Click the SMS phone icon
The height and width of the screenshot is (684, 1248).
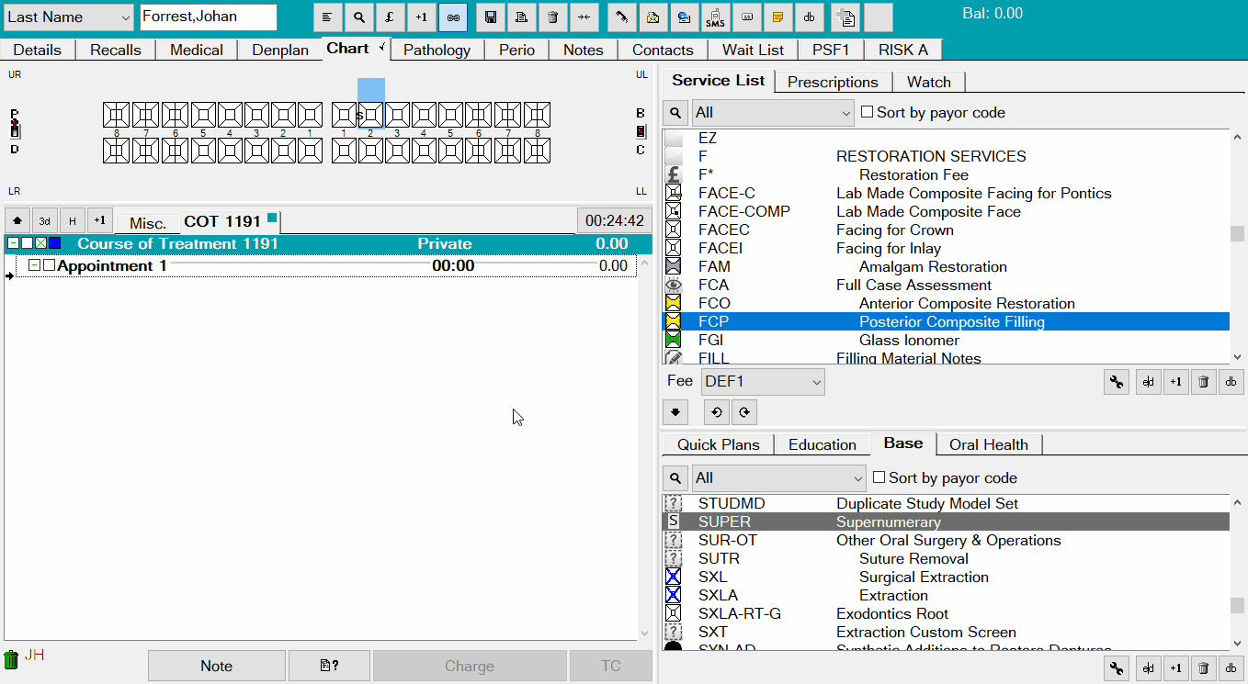tap(715, 17)
